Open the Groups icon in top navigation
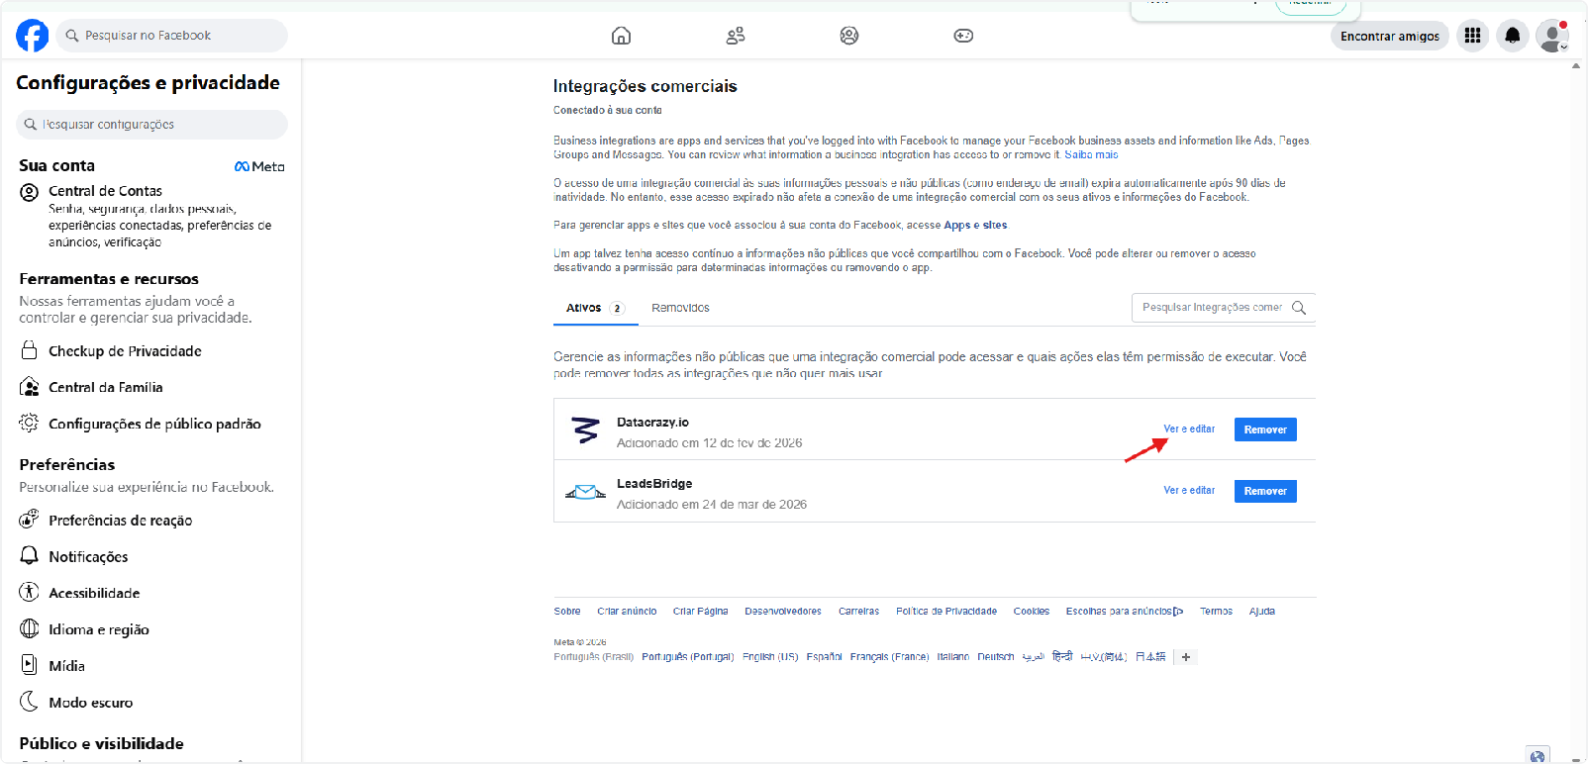Screen dimensions: 1588x764 pos(849,36)
